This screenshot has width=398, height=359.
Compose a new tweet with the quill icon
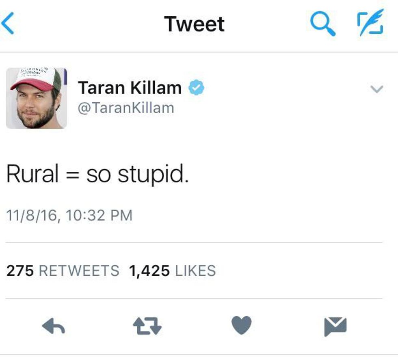tap(370, 22)
